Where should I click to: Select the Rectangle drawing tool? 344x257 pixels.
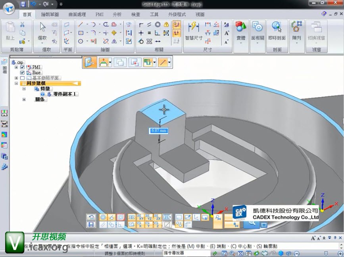tap(81, 33)
